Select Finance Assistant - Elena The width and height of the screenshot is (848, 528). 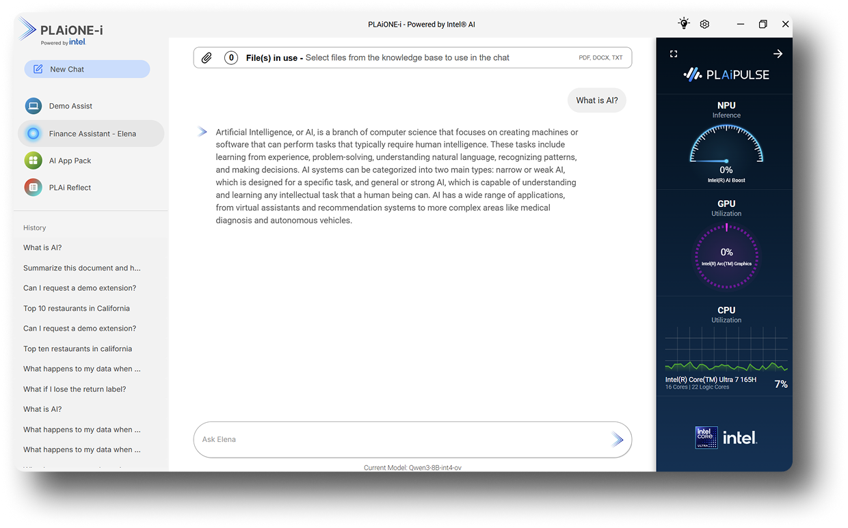[92, 134]
